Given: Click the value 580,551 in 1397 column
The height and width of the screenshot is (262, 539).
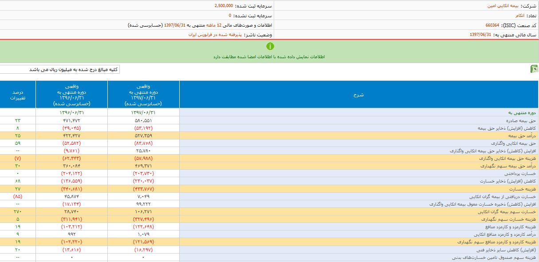Looking at the screenshot, I should click(143, 121).
